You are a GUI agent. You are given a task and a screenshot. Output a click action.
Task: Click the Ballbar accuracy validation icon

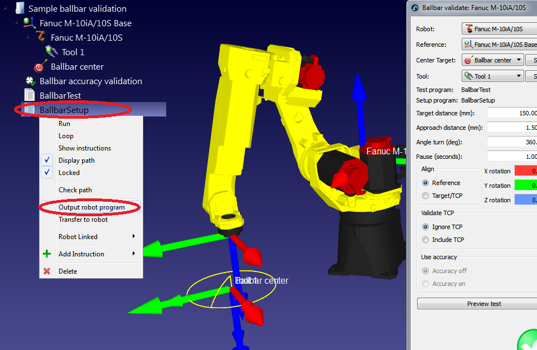[x=29, y=80]
